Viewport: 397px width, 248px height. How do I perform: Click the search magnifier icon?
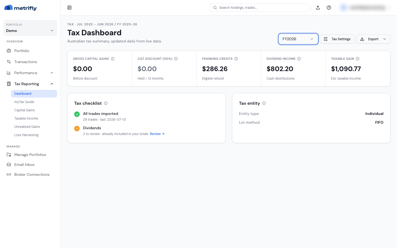click(x=215, y=8)
